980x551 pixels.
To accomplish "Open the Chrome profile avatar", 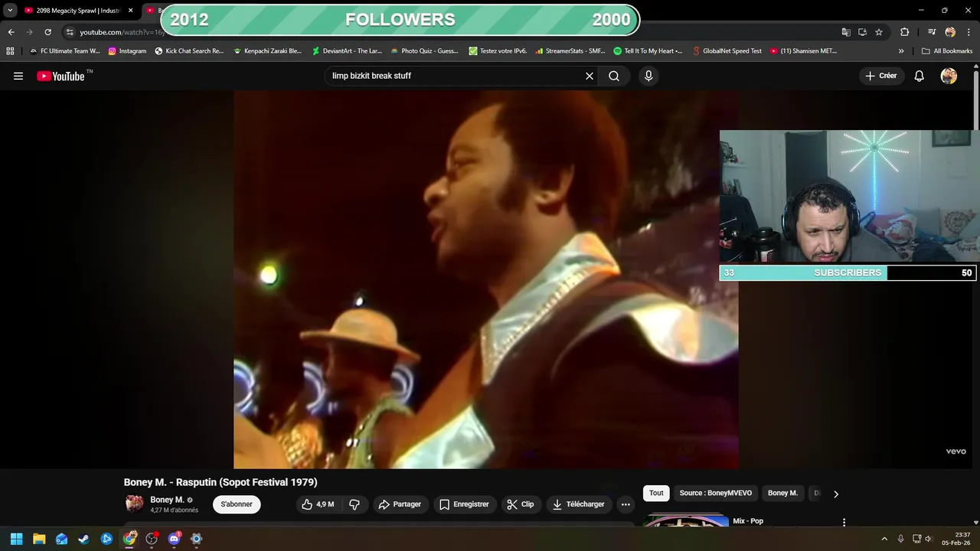I will tap(950, 32).
